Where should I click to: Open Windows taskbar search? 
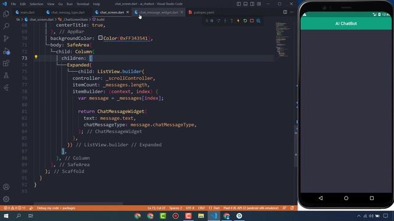pos(18,215)
